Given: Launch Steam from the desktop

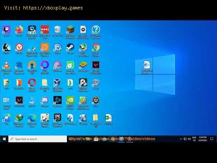Looking at the screenshot, I should [x=70, y=48].
